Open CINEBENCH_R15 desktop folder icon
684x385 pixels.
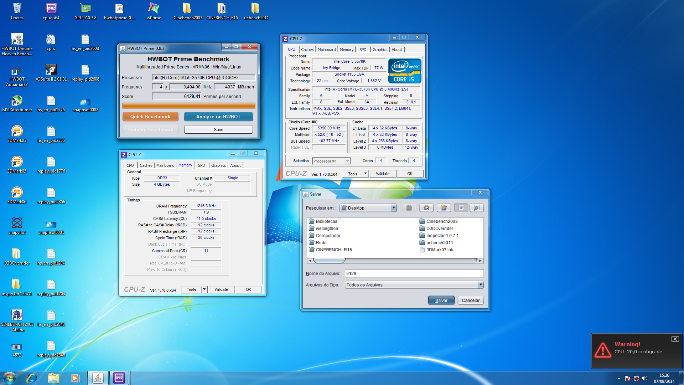pos(222,11)
